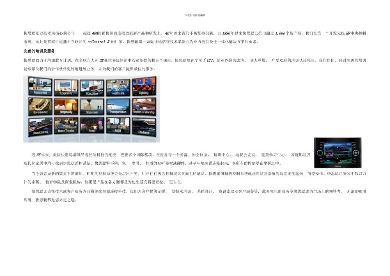Click the italic year 1990

click(226, 33)
